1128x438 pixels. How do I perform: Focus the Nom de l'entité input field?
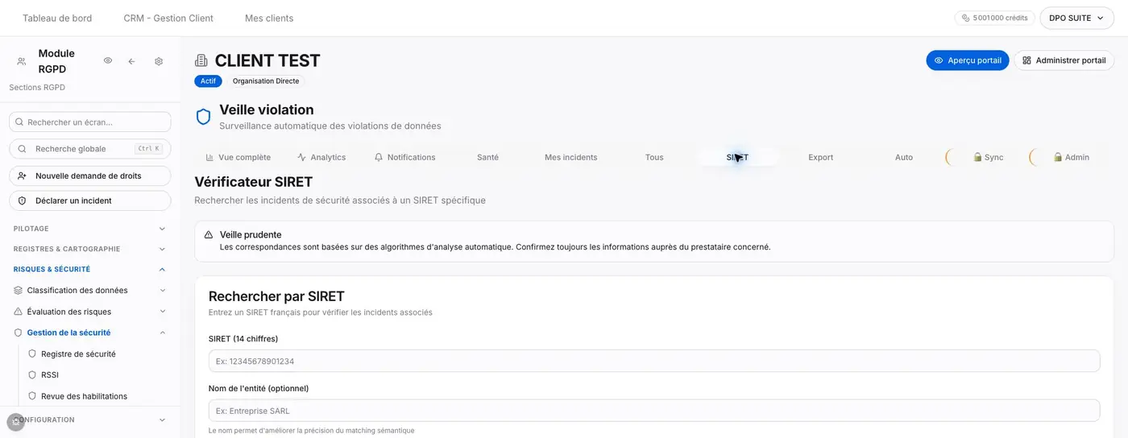point(654,411)
